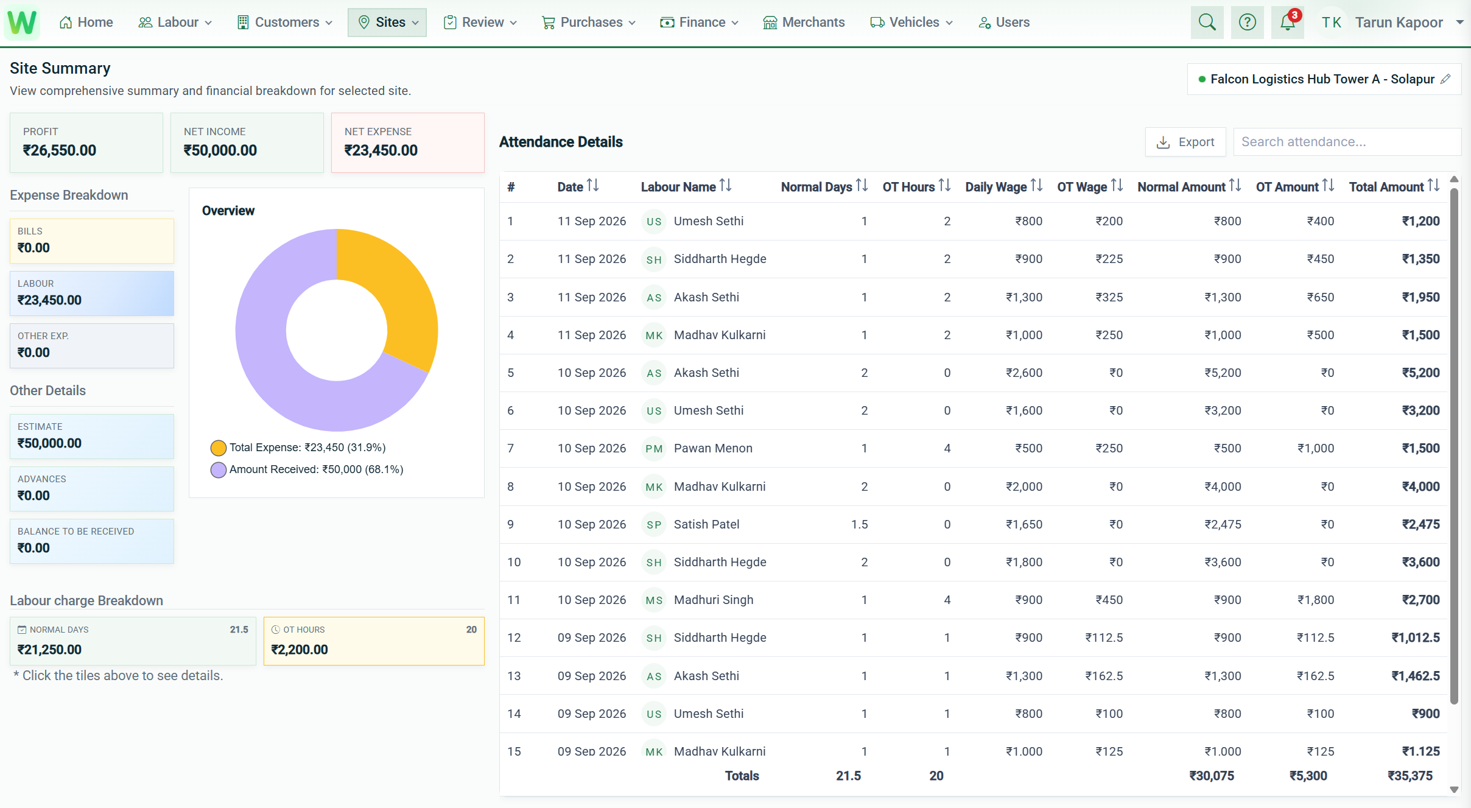Expand the Review menu dropdown

[x=481, y=23]
